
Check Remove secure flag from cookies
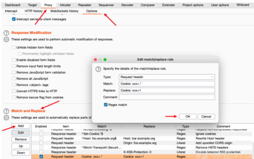[x=14, y=97]
